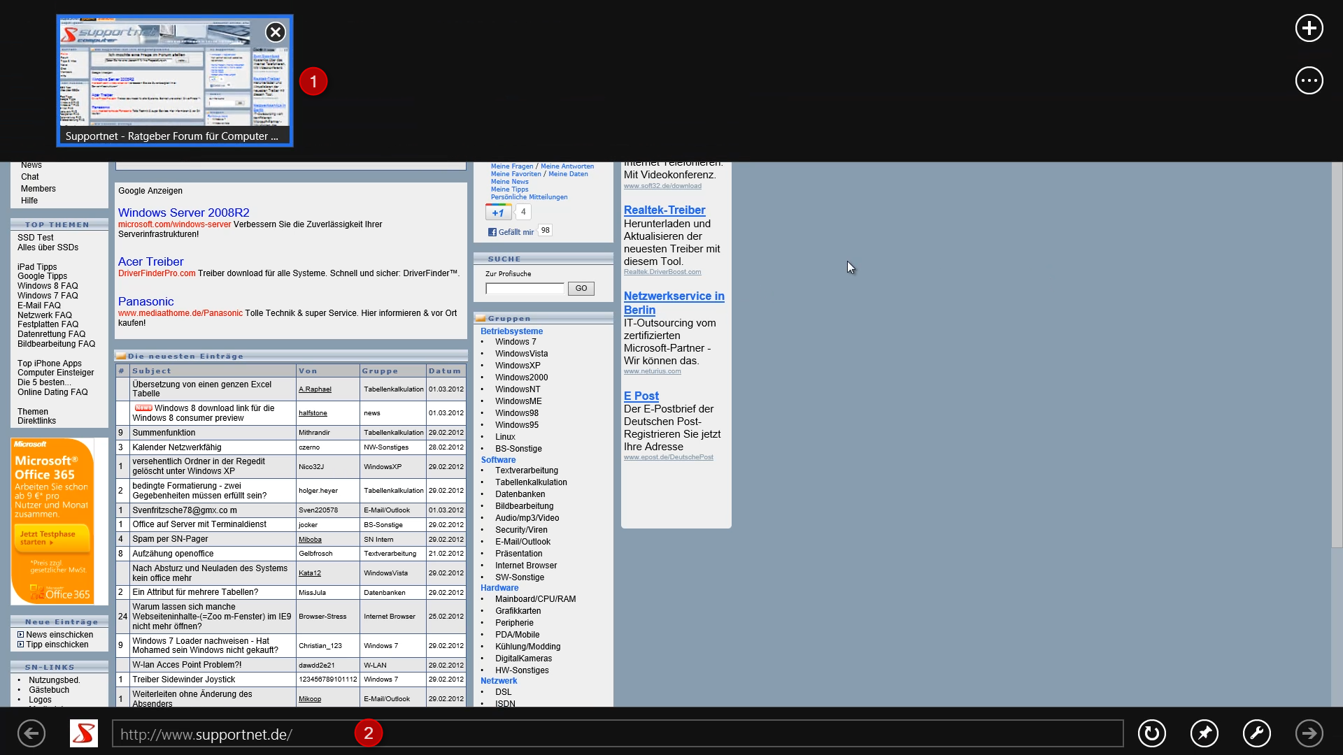
Task: Open the Windows Server 2008R2 ad link
Action: 183,213
